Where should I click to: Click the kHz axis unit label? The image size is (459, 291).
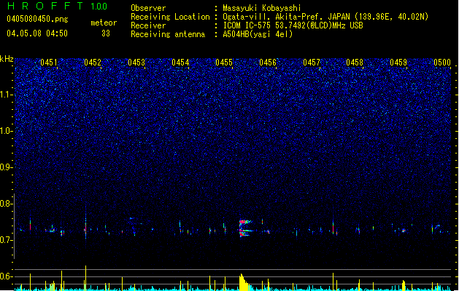coord(7,59)
